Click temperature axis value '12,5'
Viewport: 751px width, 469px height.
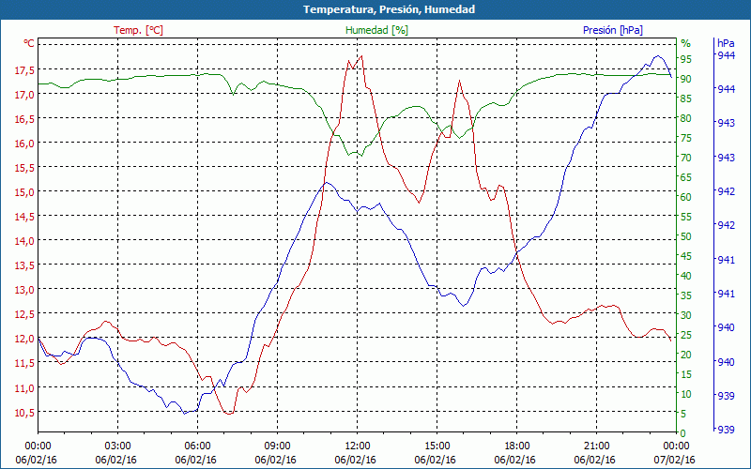(25, 314)
